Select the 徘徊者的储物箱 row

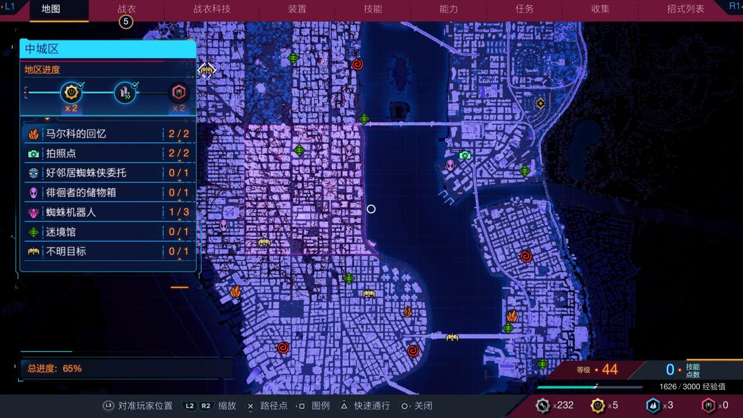click(x=109, y=192)
